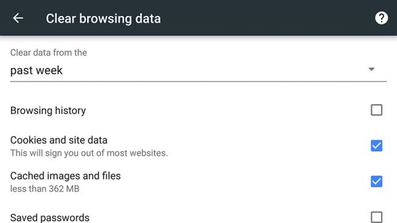Tap empty header bar space beside the title
The image size is (397, 223).
pyautogui.click(x=266, y=18)
